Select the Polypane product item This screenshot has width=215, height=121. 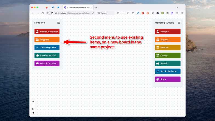point(47,40)
